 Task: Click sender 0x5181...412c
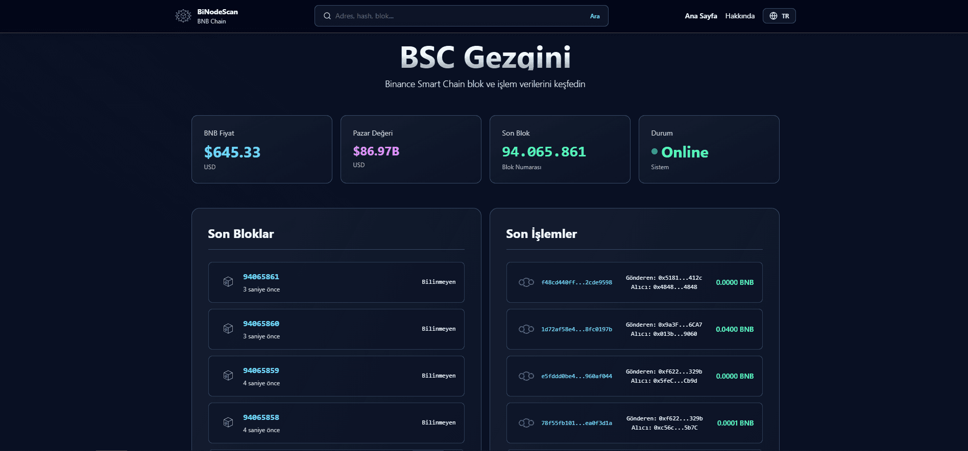[680, 278]
